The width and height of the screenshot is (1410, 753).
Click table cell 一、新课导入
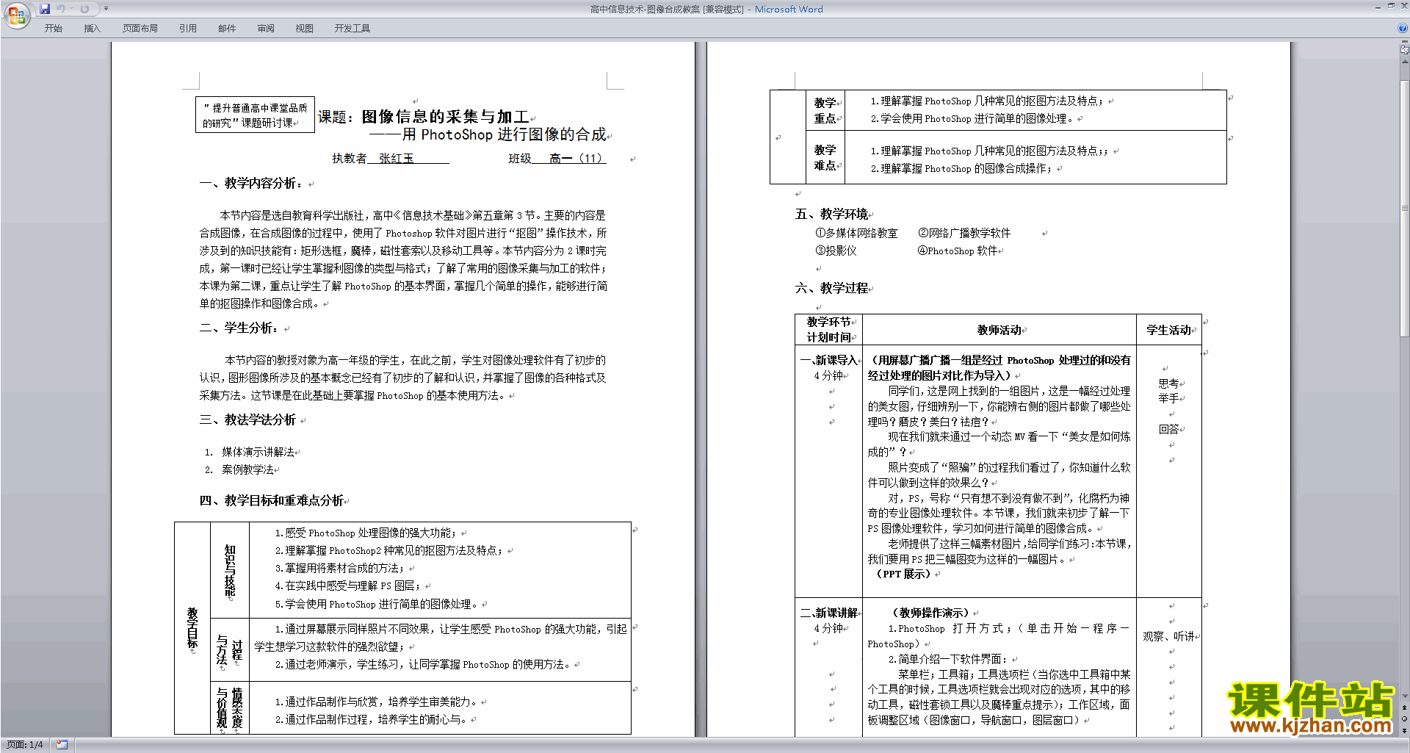tap(829, 360)
